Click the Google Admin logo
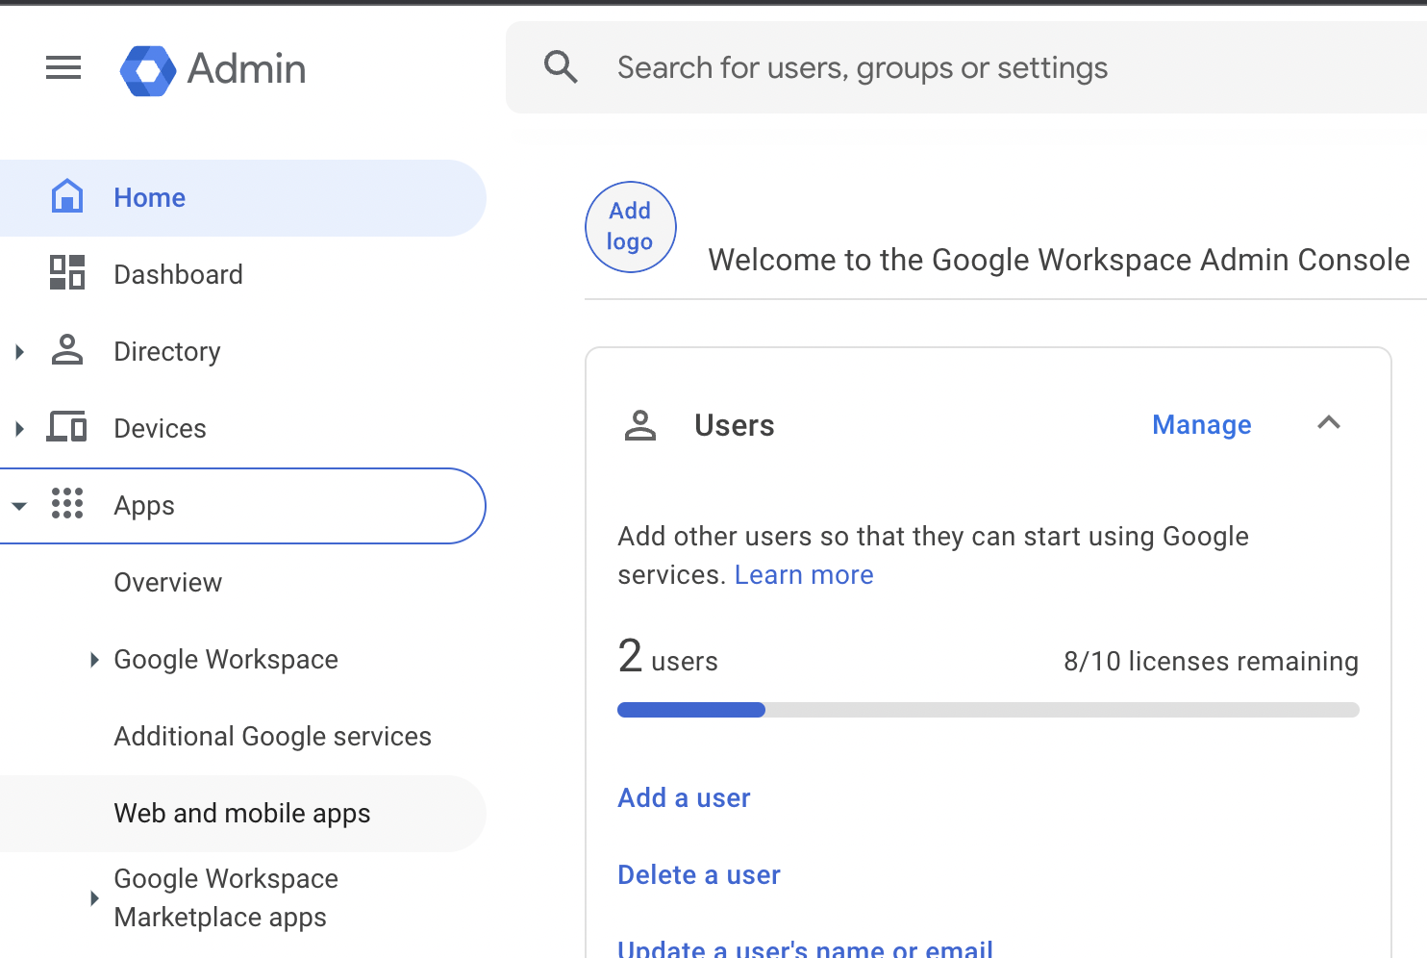 click(x=213, y=68)
